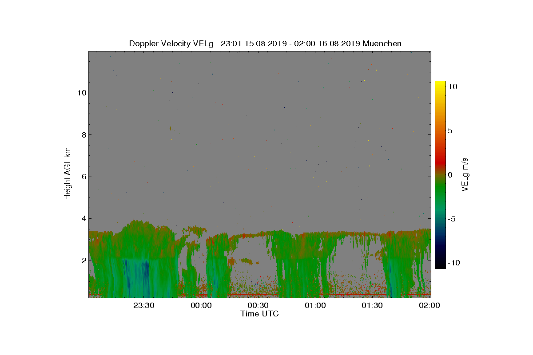Click the small isolated echo near 00:25
The image size is (533, 355).
[x=247, y=261]
